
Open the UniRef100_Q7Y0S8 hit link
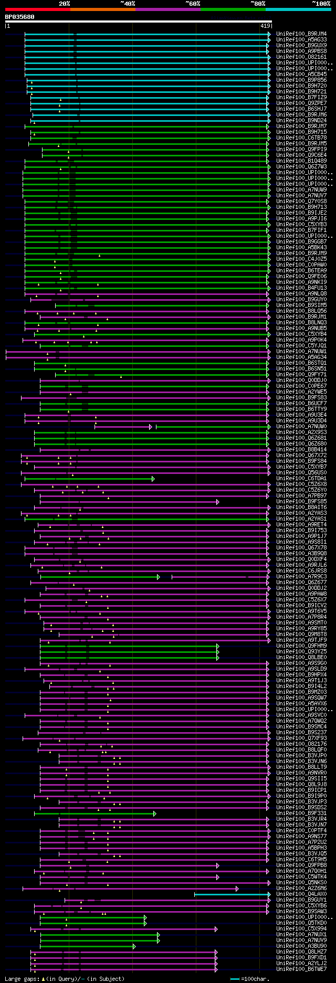pyautogui.click(x=301, y=202)
